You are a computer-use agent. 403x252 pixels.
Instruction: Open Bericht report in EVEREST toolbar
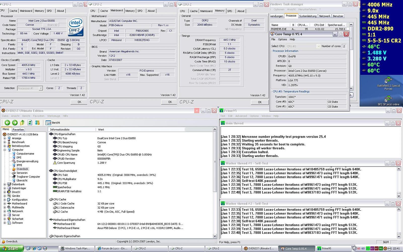[x=53, y=123]
